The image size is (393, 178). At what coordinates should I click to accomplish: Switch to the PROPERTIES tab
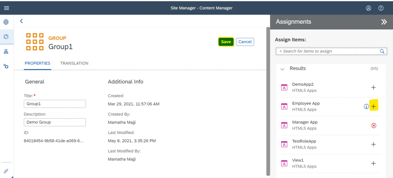37,63
